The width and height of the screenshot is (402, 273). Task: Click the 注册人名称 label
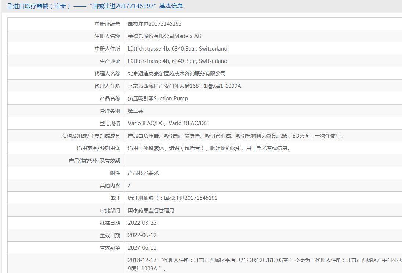[x=107, y=36]
